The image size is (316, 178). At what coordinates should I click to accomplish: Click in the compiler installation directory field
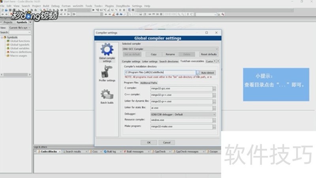tap(160, 73)
